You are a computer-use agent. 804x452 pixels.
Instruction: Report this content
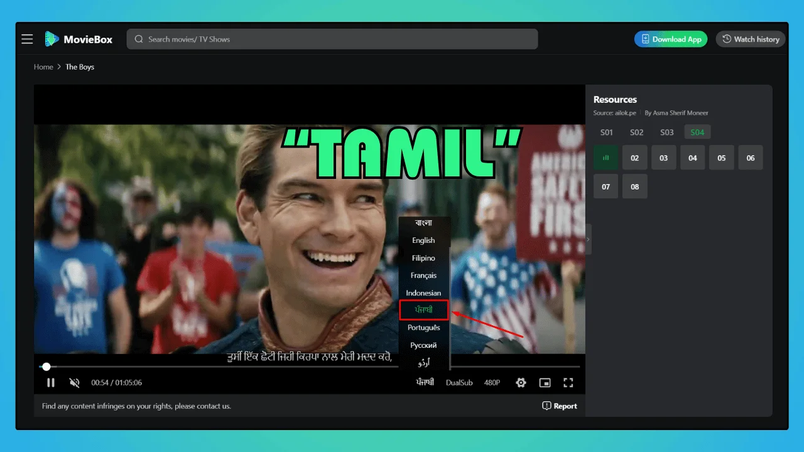560,406
